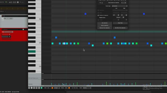Click the teal highlighted note row
Screen dimensions: 167x93
pyautogui.click(x=109, y=32)
